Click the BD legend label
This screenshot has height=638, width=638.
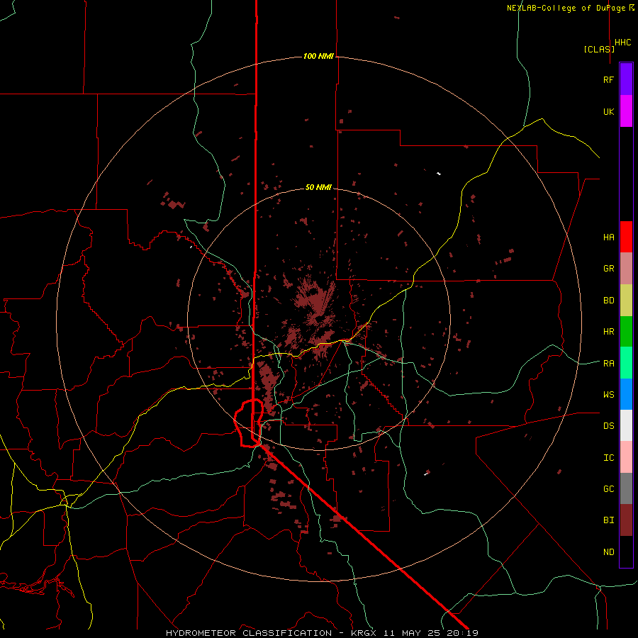[608, 301]
